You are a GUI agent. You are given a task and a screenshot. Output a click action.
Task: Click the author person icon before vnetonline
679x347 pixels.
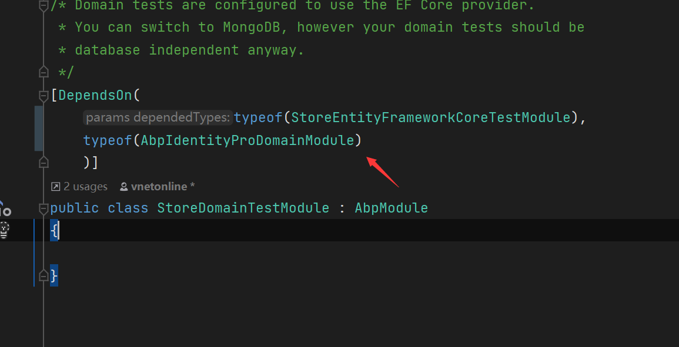point(123,187)
